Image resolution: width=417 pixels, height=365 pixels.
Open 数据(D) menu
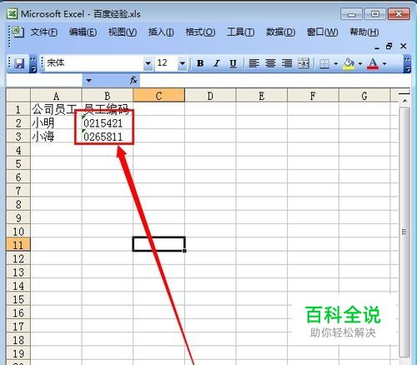pos(280,32)
